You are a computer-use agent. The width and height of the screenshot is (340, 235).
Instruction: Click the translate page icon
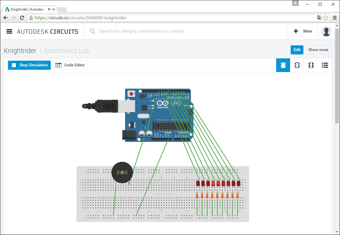pyautogui.click(x=319, y=18)
